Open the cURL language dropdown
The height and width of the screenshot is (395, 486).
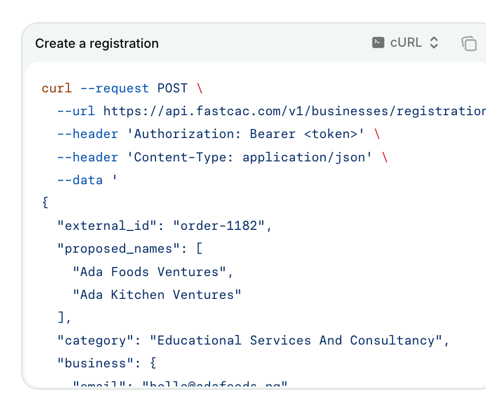coord(405,43)
